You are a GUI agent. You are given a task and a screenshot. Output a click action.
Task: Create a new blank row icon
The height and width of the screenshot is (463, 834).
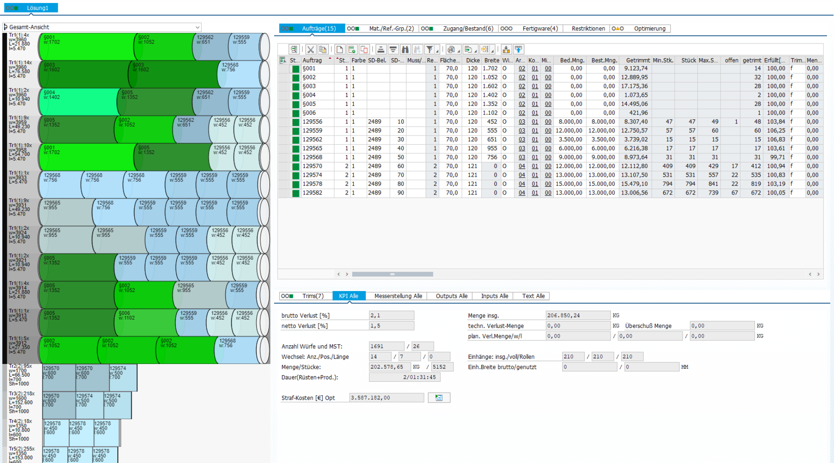[x=340, y=50]
